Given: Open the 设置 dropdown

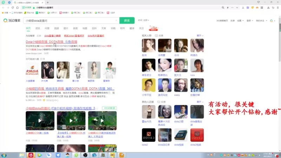Looking at the screenshot, I should coord(240,21).
